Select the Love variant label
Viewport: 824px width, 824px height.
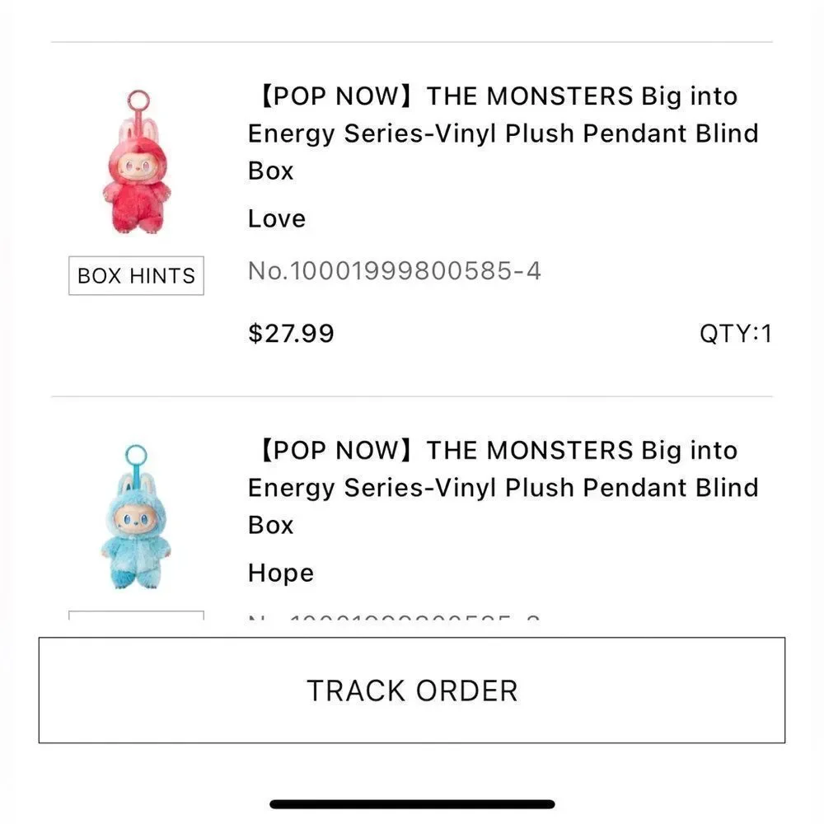(x=276, y=218)
